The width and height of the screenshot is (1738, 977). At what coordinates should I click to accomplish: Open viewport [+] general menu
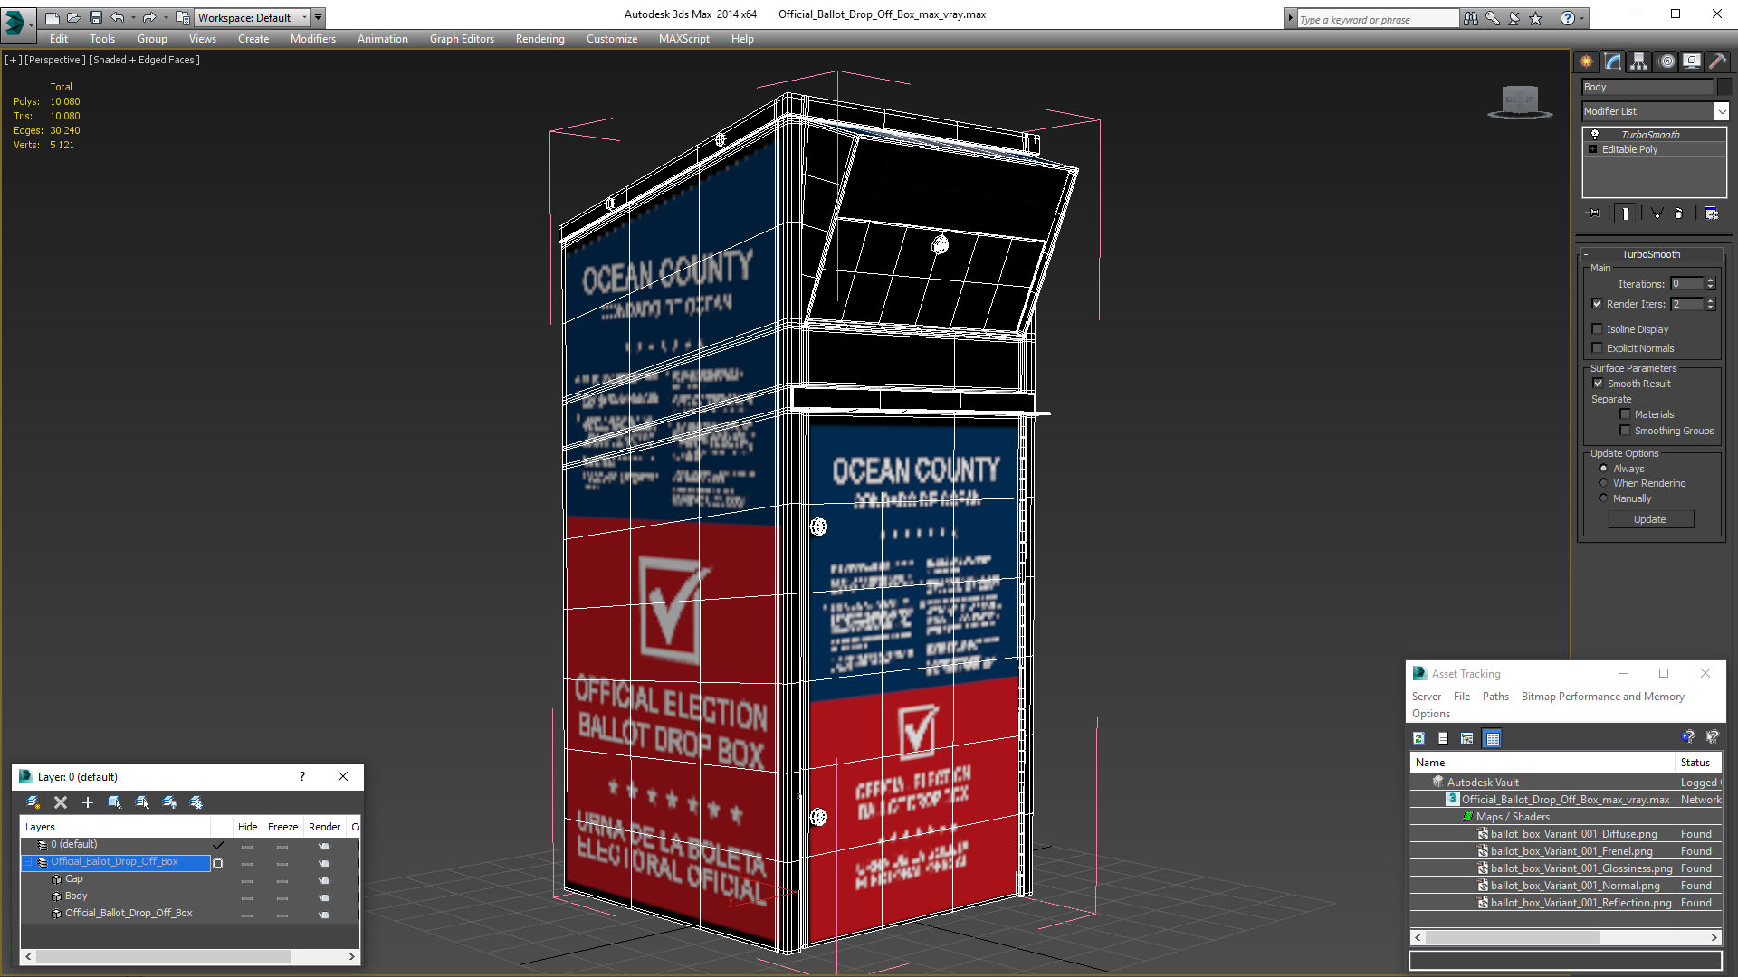click(13, 60)
